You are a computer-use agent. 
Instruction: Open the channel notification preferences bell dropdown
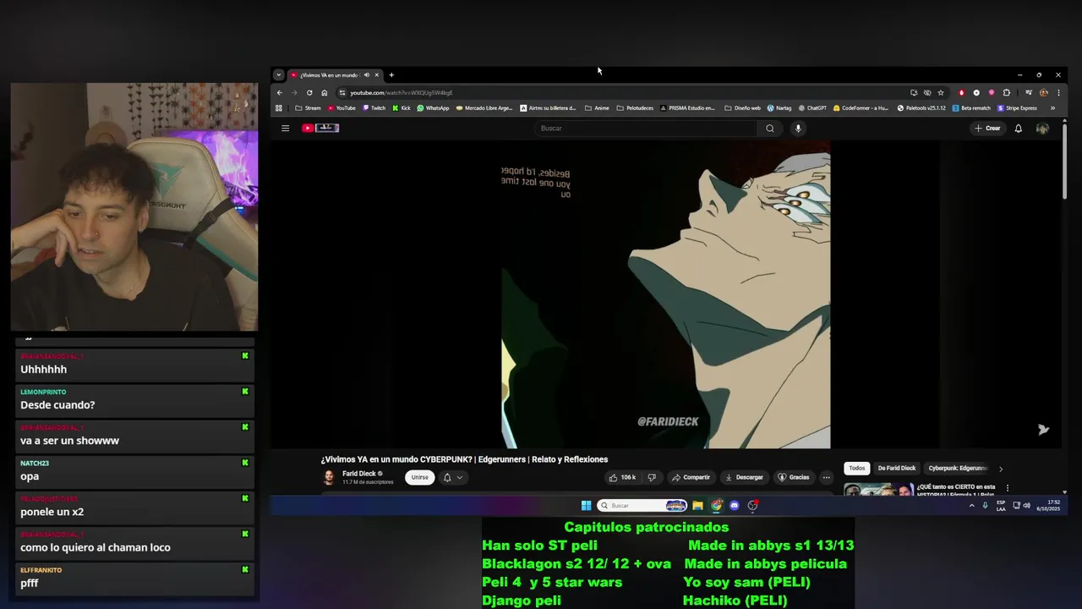[x=453, y=477]
